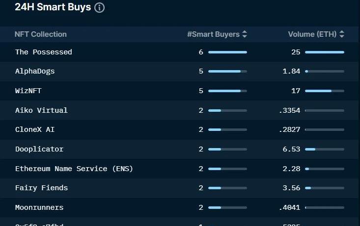Open the Moonrunners collection
This screenshot has height=226, width=360.
click(39, 207)
